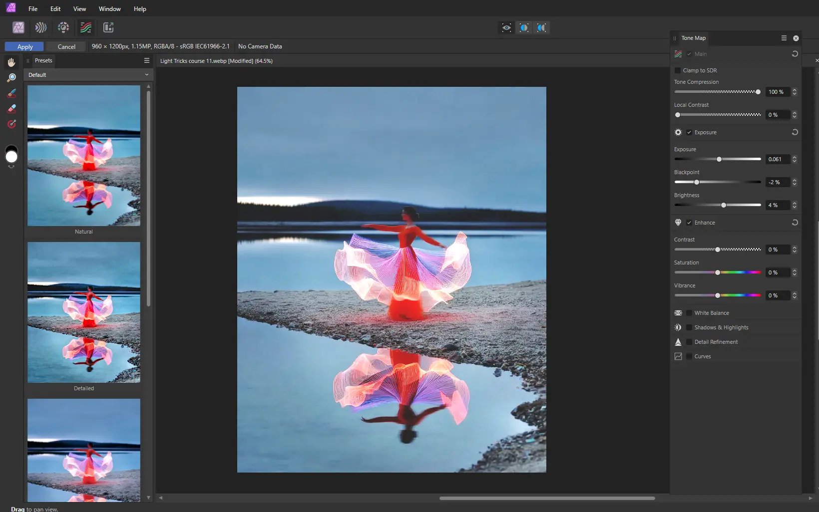
Task: Reset the Exposure section settings
Action: point(795,132)
